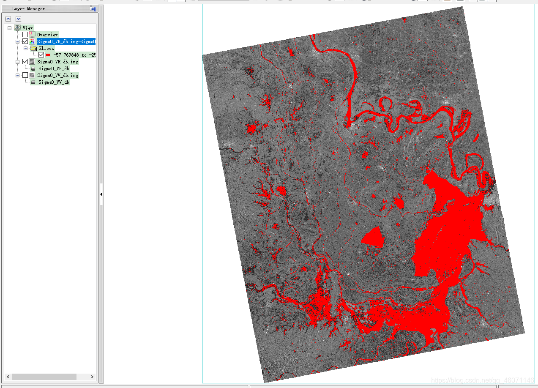Click the Layer Manager panel detach icon

(x=93, y=8)
